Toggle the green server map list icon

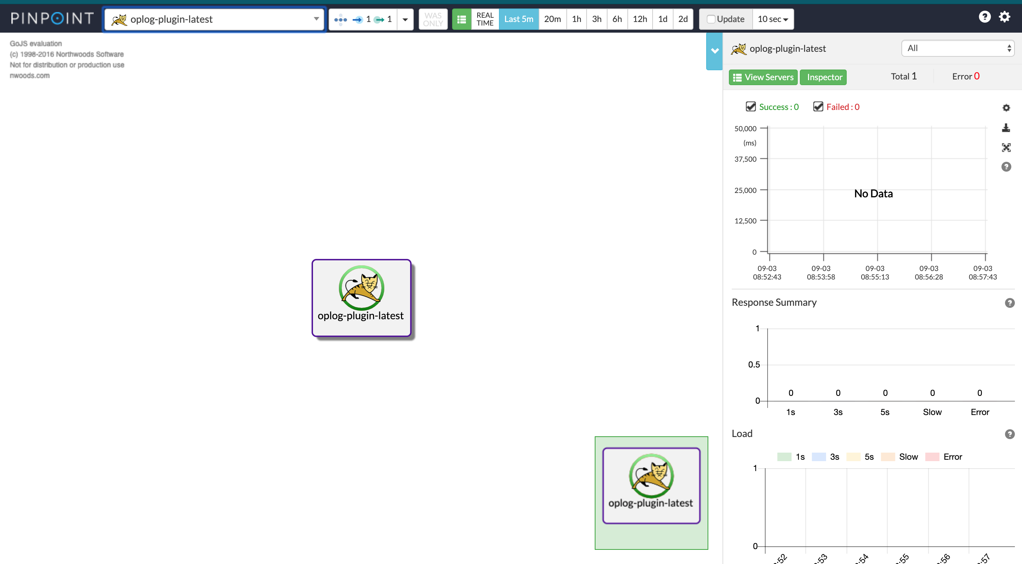tap(461, 19)
